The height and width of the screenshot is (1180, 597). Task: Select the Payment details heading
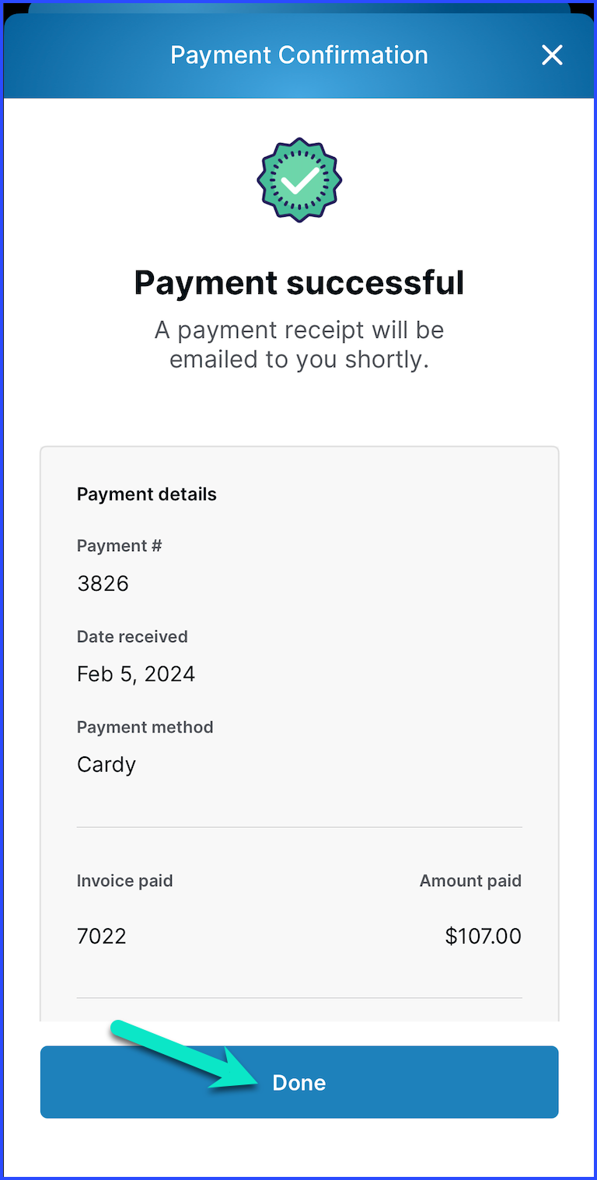click(147, 494)
